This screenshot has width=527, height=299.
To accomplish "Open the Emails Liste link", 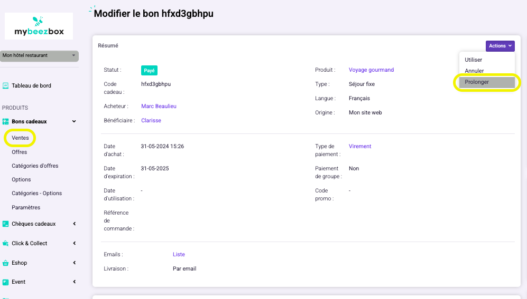I will pyautogui.click(x=179, y=254).
